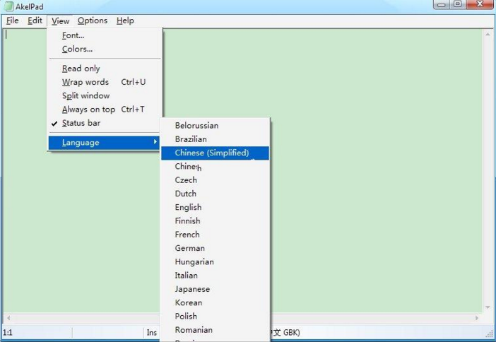Toggle Split window option
This screenshot has height=342, width=496.
[105, 95]
